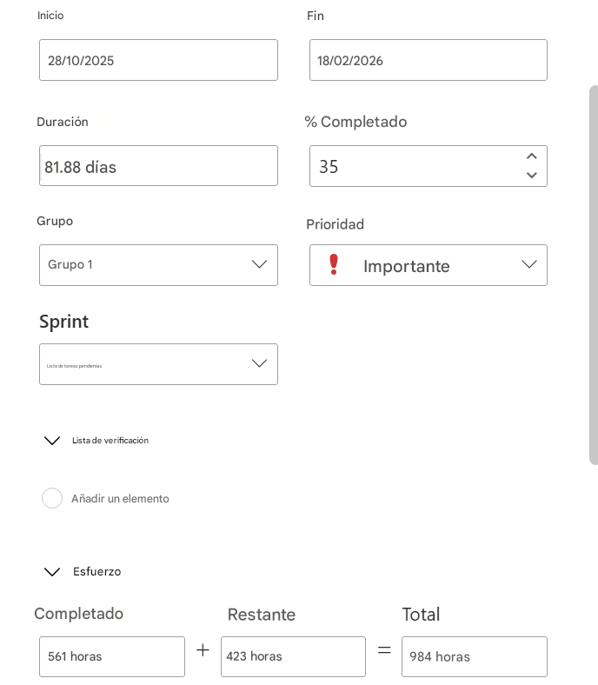The width and height of the screenshot is (598, 685).
Task: Open the Prioridad Importante dropdown
Action: [429, 265]
